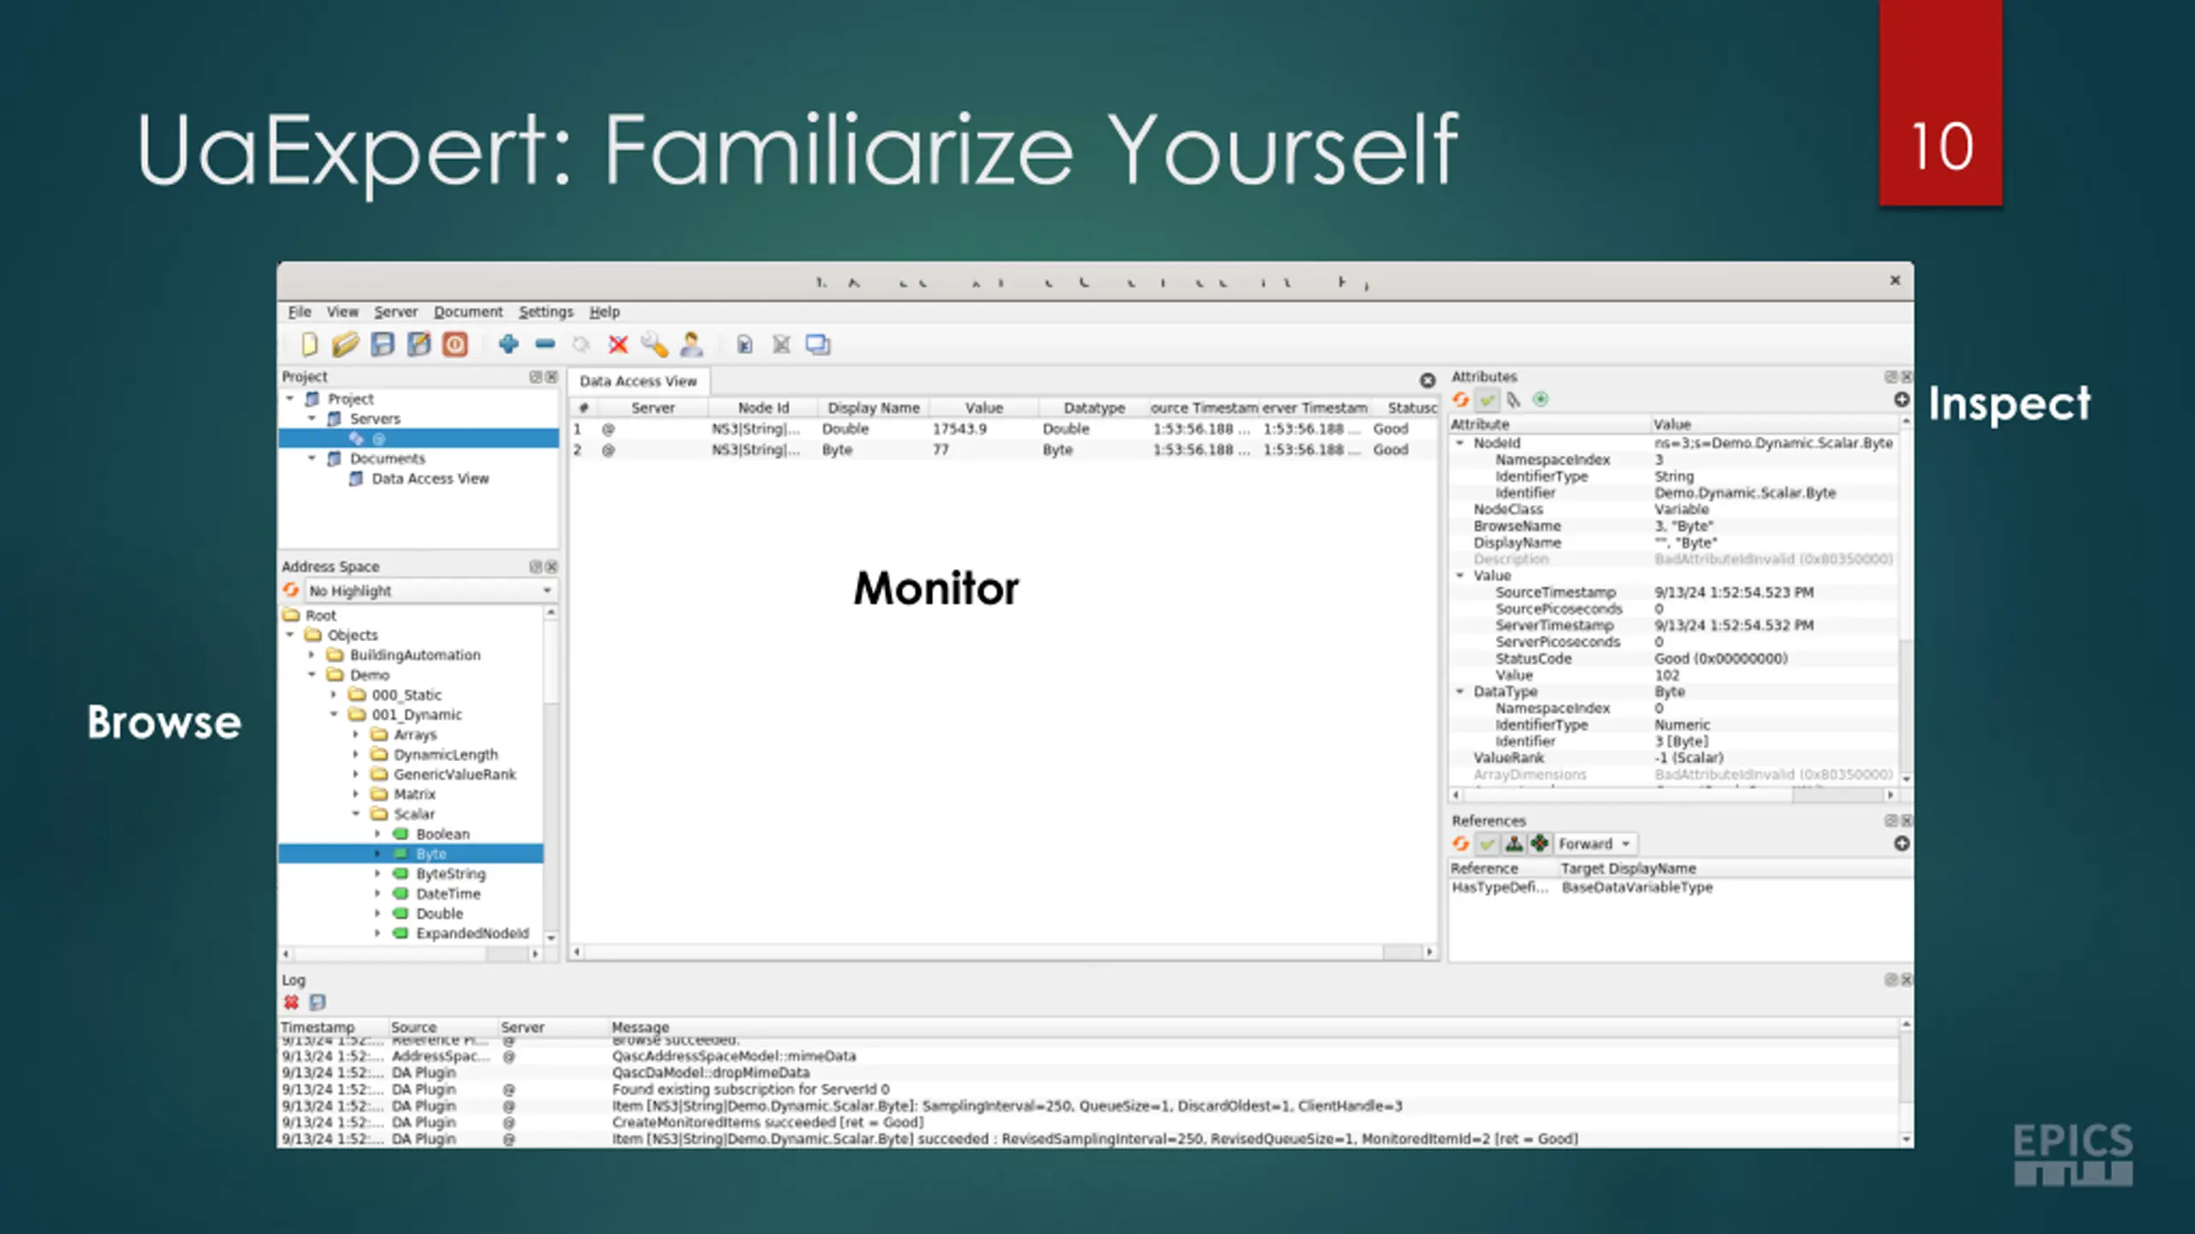Close the Address Space panel
2195x1234 pixels.
click(551, 566)
